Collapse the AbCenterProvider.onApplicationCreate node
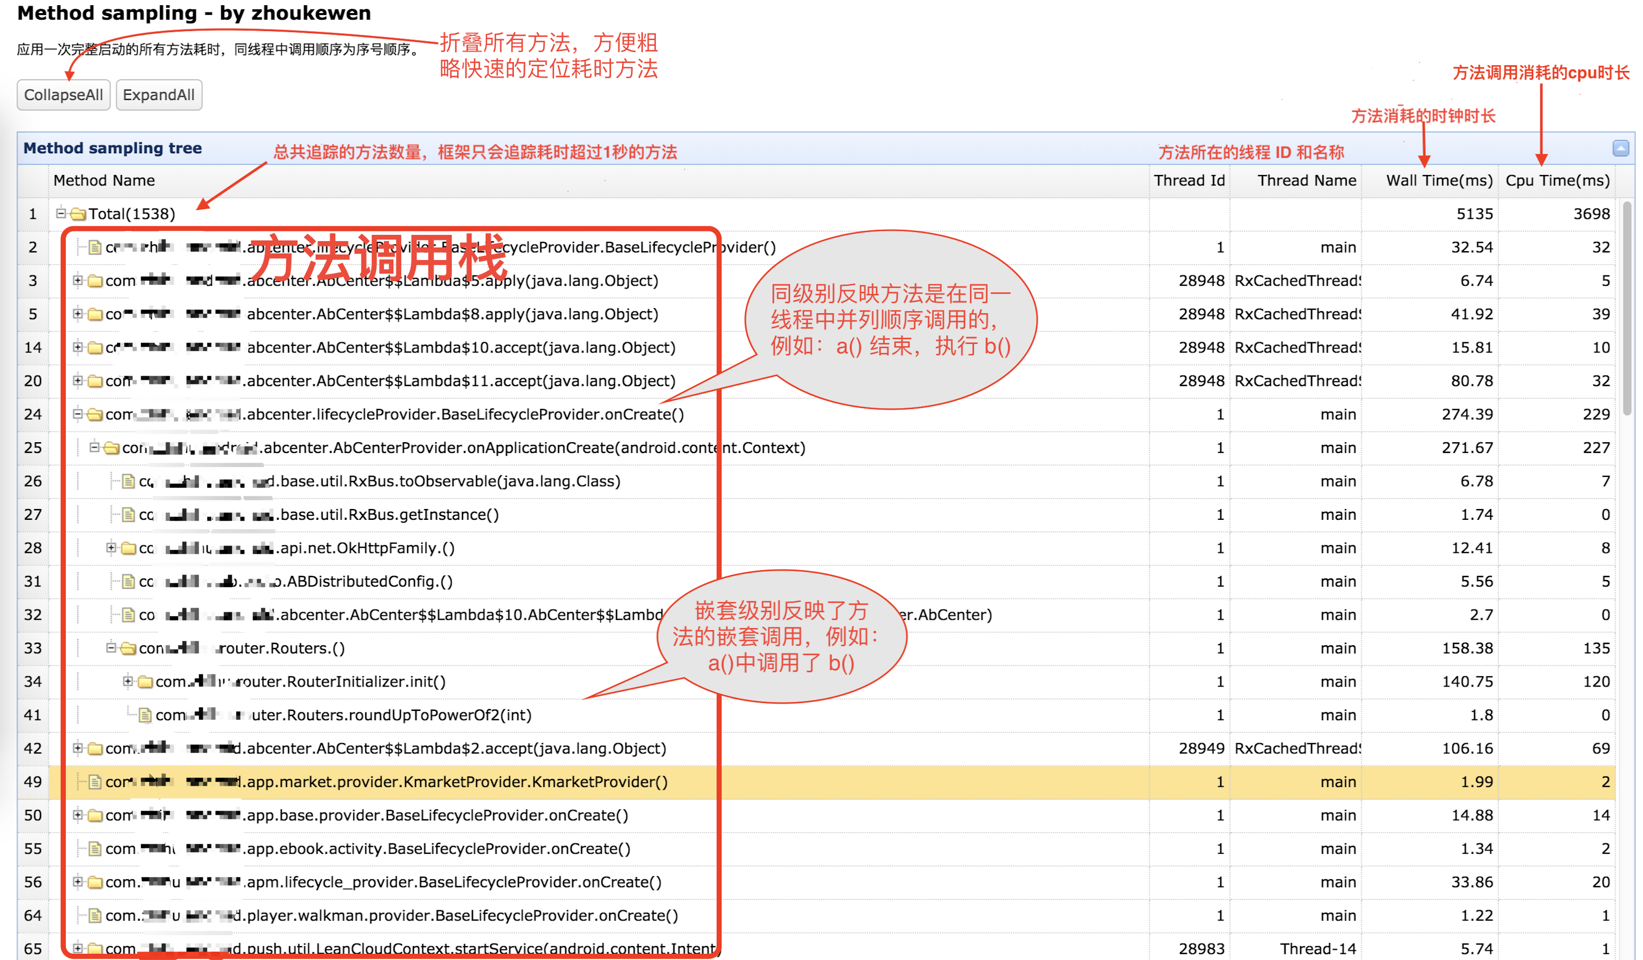Image resolution: width=1643 pixels, height=960 pixels. coord(94,447)
